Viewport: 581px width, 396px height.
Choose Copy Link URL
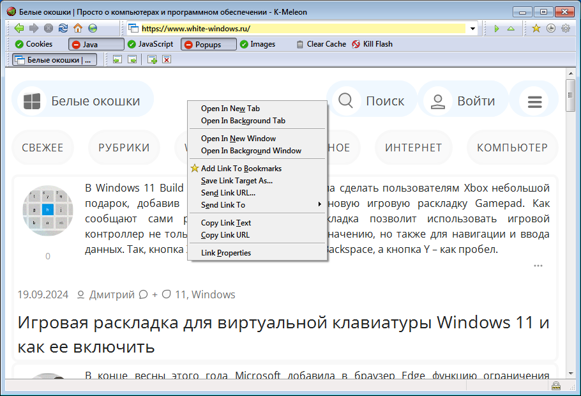257,235
